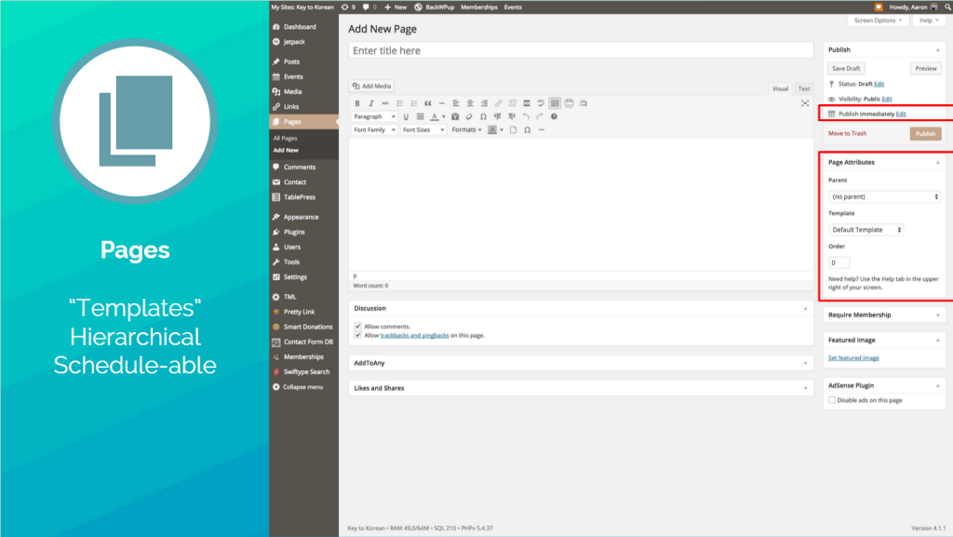953x537 pixels.
Task: Insert a blockquote using the quote icon
Action: 427,103
